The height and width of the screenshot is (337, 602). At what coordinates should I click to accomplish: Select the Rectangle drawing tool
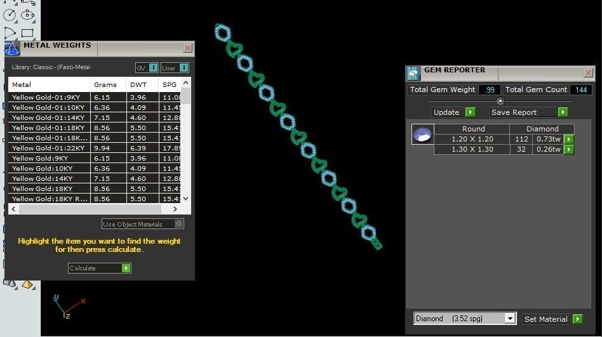28,33
